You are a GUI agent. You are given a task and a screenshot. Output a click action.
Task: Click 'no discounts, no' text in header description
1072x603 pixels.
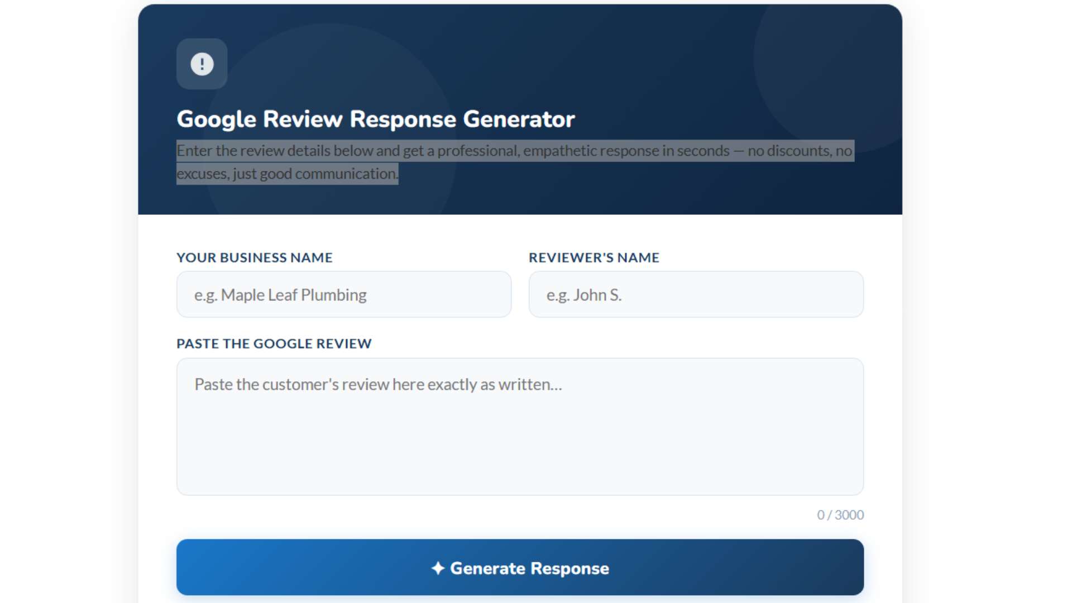tap(800, 151)
